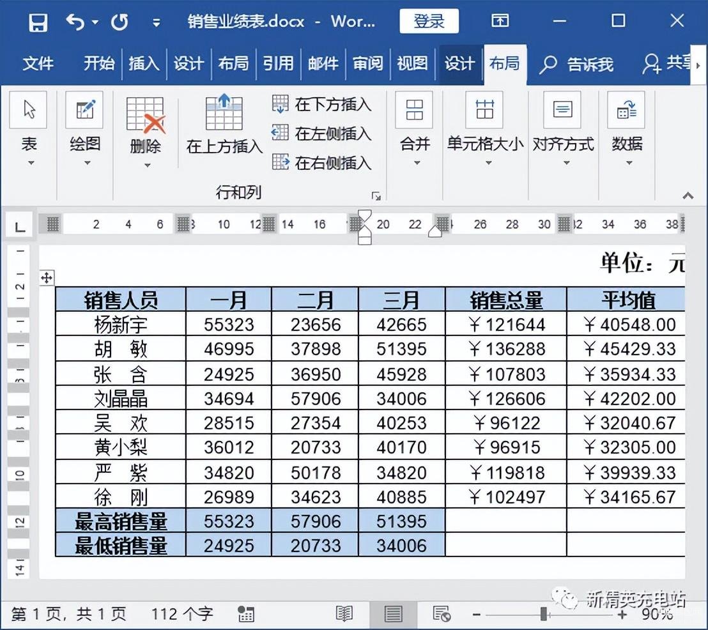Click the cell with value 46995
This screenshot has width=708, height=630.
pos(229,349)
